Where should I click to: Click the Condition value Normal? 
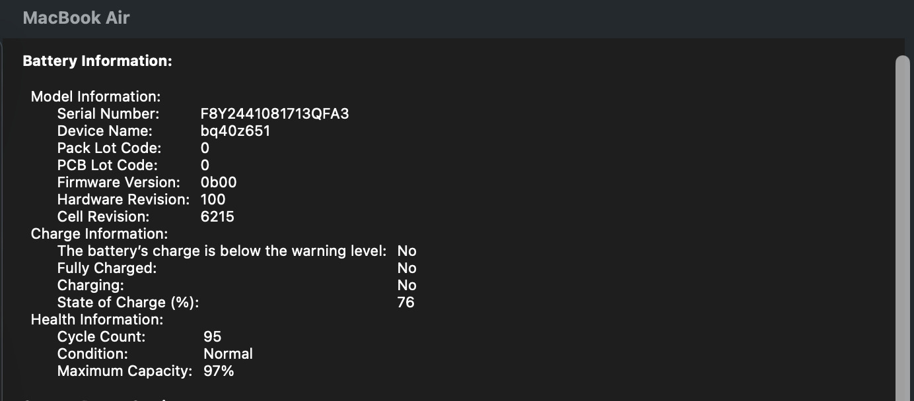click(228, 354)
